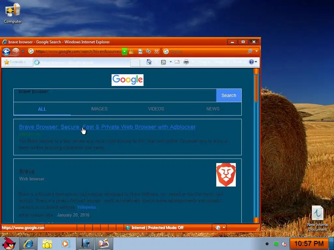Print the page with printer icon
The width and height of the screenshot is (334, 250).
click(x=186, y=62)
